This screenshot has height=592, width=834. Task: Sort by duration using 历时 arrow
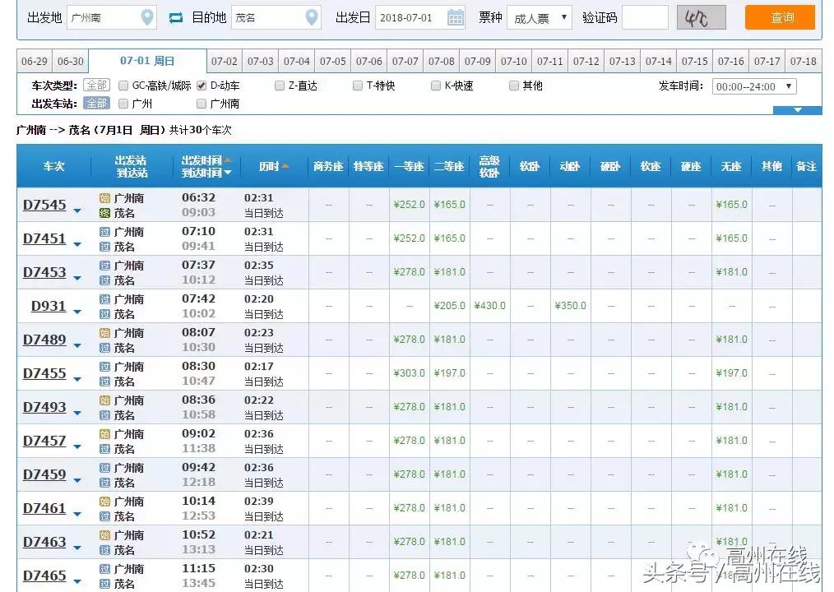pyautogui.click(x=285, y=166)
